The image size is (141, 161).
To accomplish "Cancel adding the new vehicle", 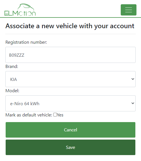I will (x=70, y=130).
